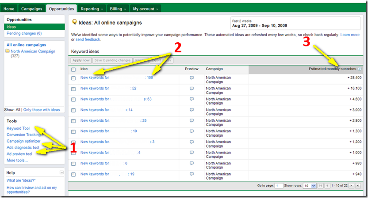The width and height of the screenshot is (368, 198).
Task: Click the lightbulb Ideas icon in the heading
Action: (x=74, y=22)
